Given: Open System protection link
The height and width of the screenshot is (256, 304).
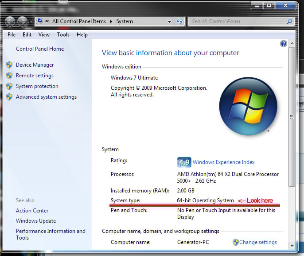Looking at the screenshot, I should coord(37,86).
